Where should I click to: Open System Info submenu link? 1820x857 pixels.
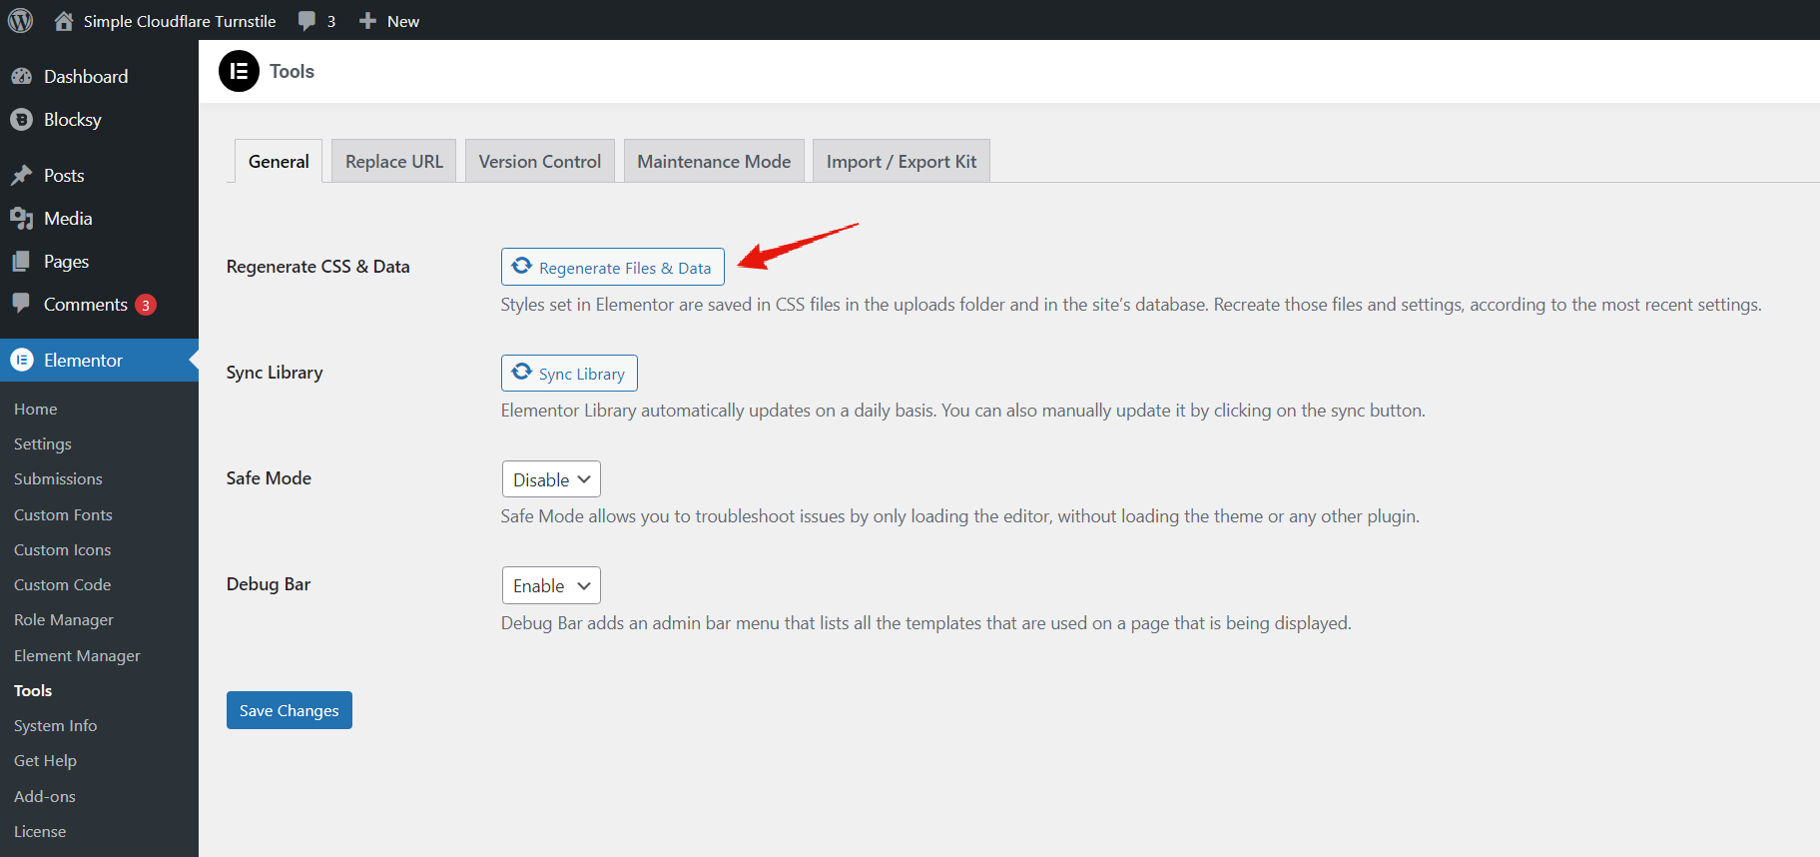click(x=56, y=725)
